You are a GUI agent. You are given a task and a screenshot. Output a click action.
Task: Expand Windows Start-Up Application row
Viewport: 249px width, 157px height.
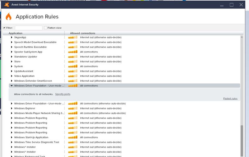[12, 137]
